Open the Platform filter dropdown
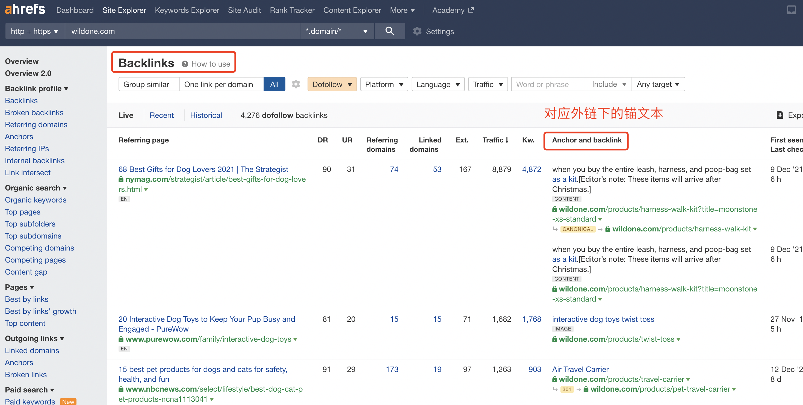The width and height of the screenshot is (803, 405). (x=384, y=84)
